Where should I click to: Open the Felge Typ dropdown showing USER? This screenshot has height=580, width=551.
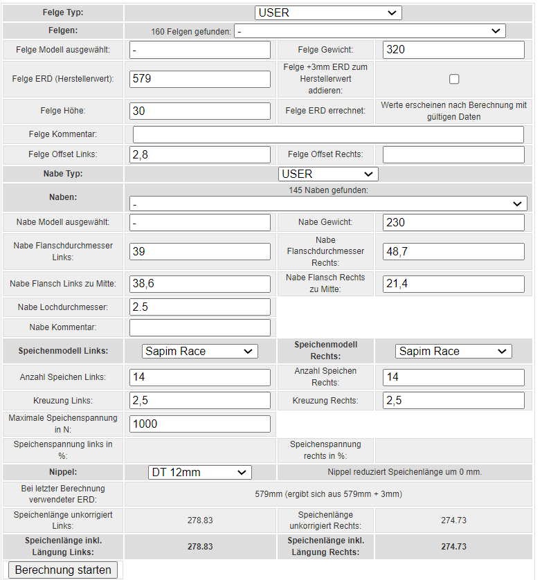[x=328, y=12]
